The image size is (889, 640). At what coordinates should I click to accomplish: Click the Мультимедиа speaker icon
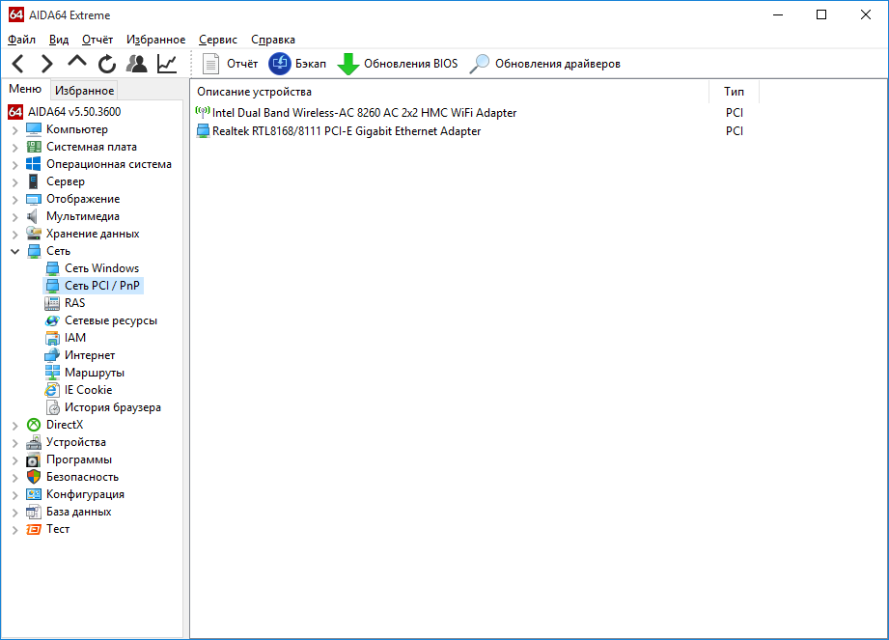click(34, 216)
